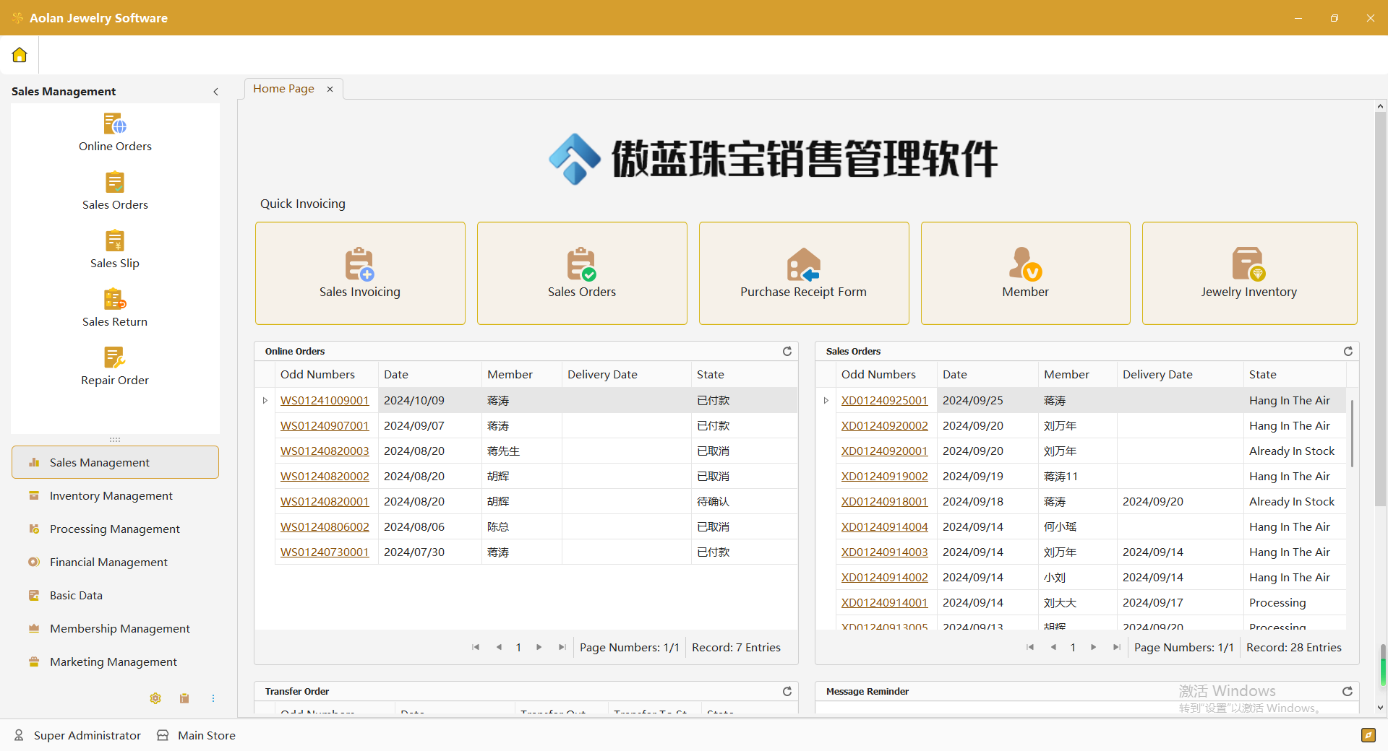Collapse the Sales Management sidebar panel
The height and width of the screenshot is (751, 1388).
[215, 92]
